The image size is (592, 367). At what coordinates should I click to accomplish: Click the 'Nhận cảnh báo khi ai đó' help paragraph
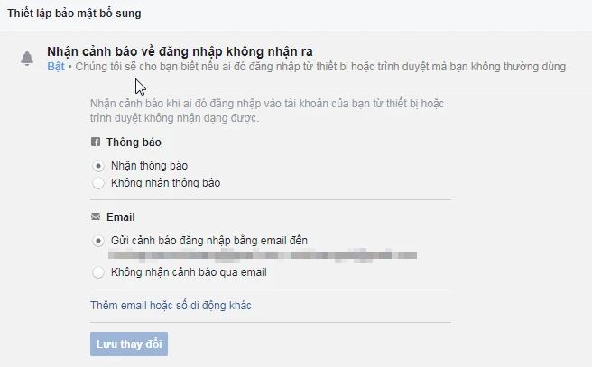[267, 104]
